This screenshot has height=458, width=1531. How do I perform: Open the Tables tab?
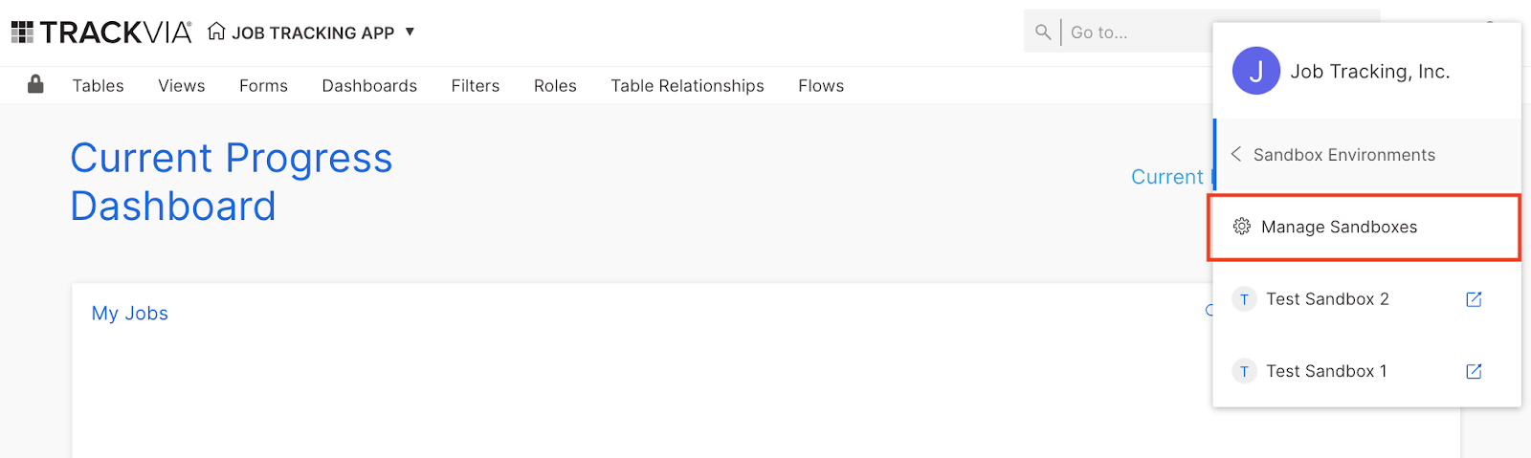(x=99, y=86)
